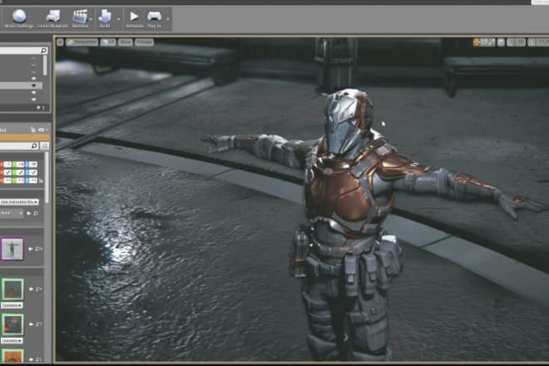Focus the World Outliner search field
Screen dimensions: 549x366
pos(23,51)
